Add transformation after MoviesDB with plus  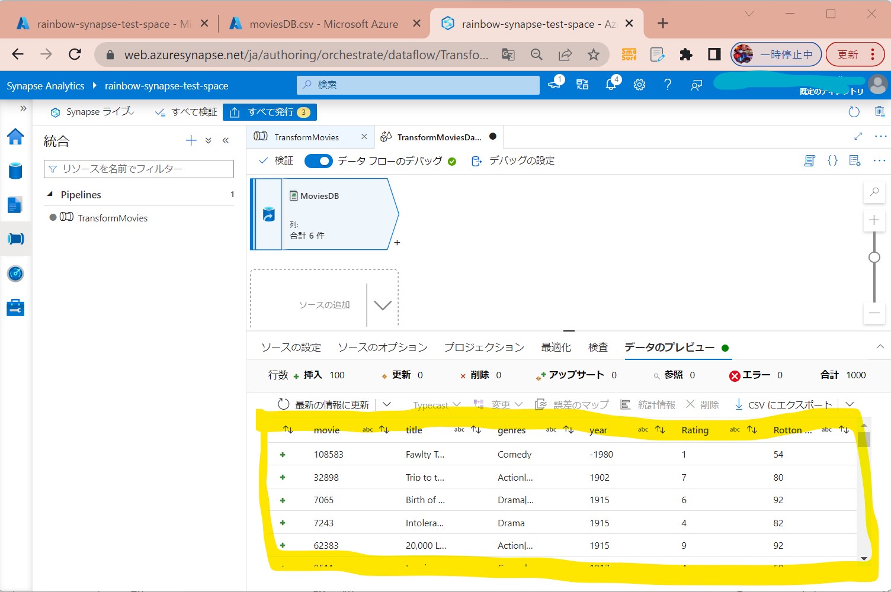pyautogui.click(x=397, y=243)
